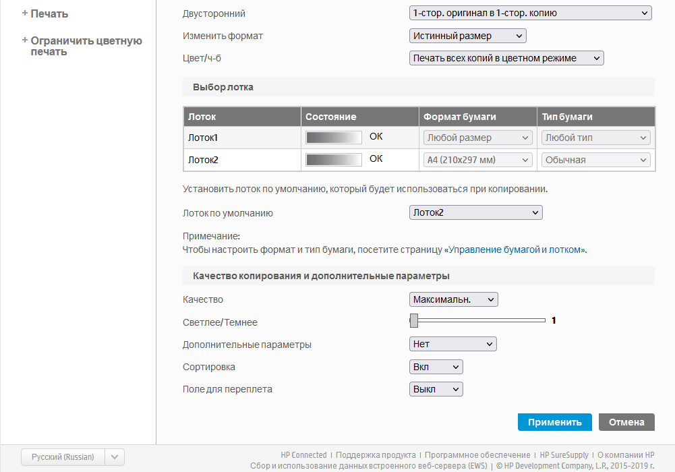This screenshot has height=472, width=675.
Task: Open the Качество quality dropdown
Action: pyautogui.click(x=453, y=299)
